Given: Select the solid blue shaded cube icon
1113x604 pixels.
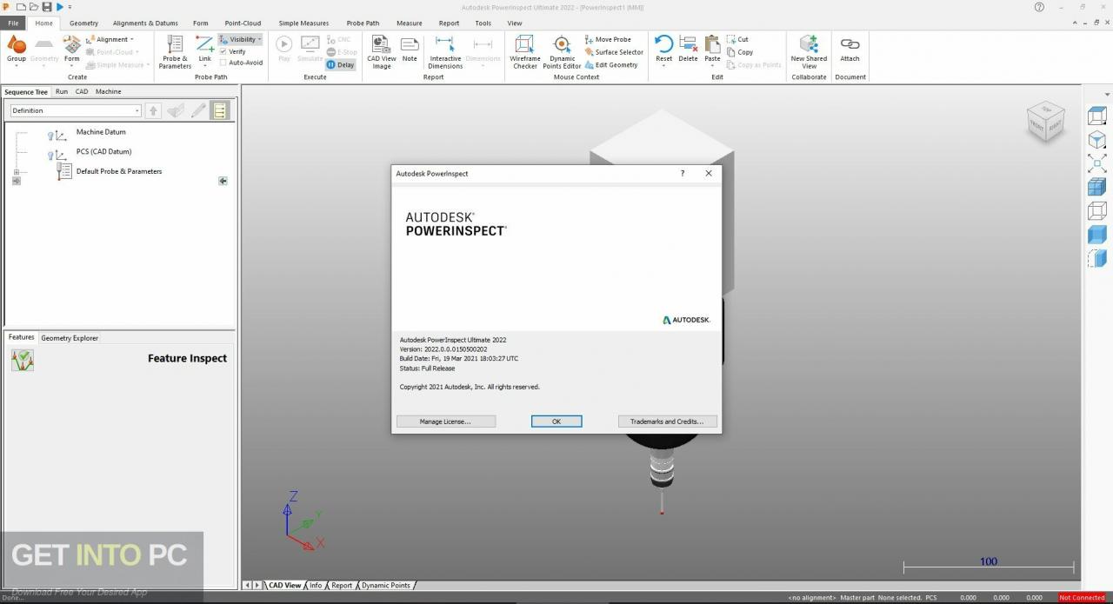Looking at the screenshot, I should pos(1096,234).
